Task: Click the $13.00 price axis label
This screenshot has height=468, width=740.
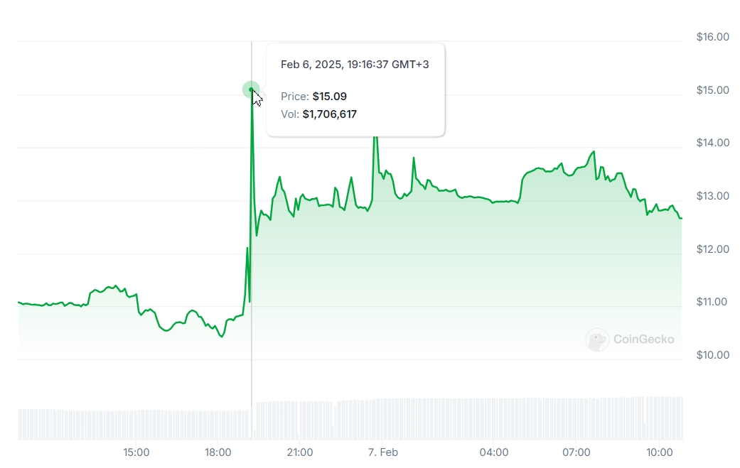Action: point(712,196)
